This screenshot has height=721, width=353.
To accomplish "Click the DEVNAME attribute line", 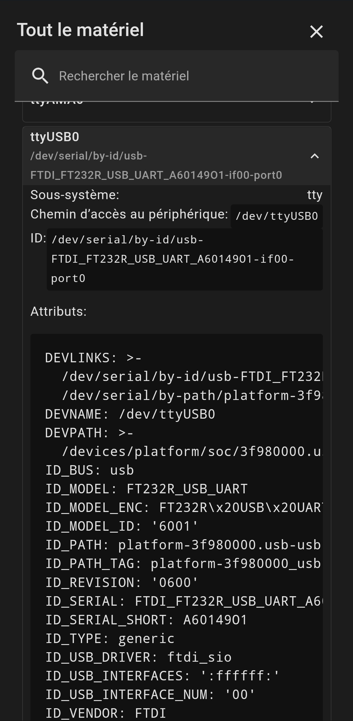I will tap(130, 414).
